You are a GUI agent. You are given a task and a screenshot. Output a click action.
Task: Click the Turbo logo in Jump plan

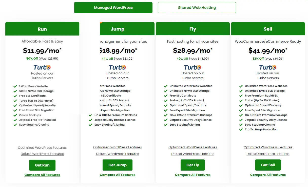117,67
